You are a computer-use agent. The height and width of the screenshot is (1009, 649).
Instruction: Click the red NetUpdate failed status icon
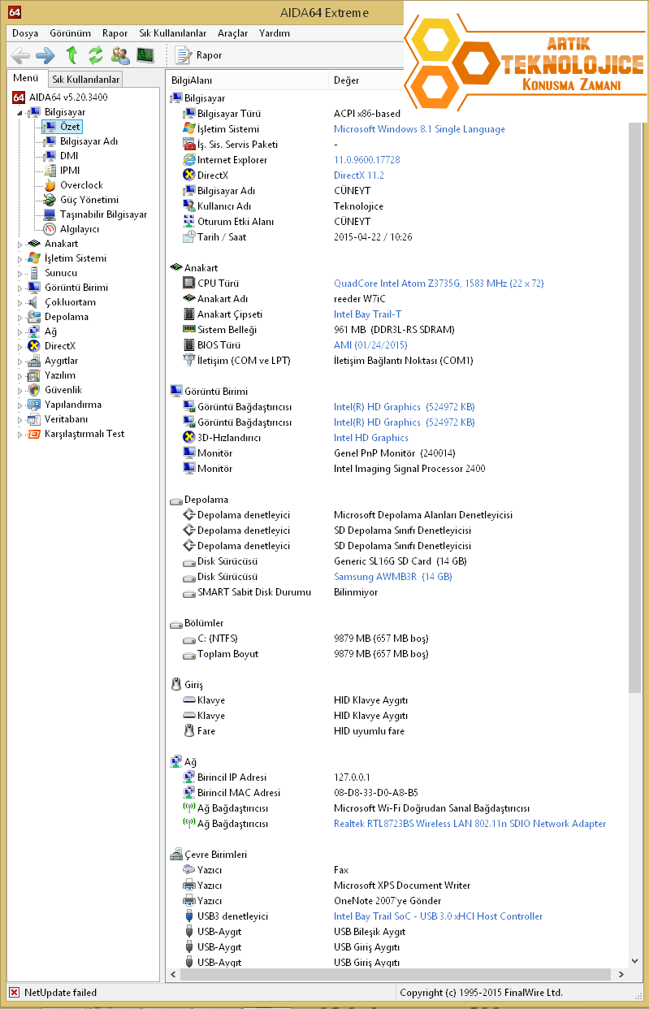pyautogui.click(x=14, y=992)
